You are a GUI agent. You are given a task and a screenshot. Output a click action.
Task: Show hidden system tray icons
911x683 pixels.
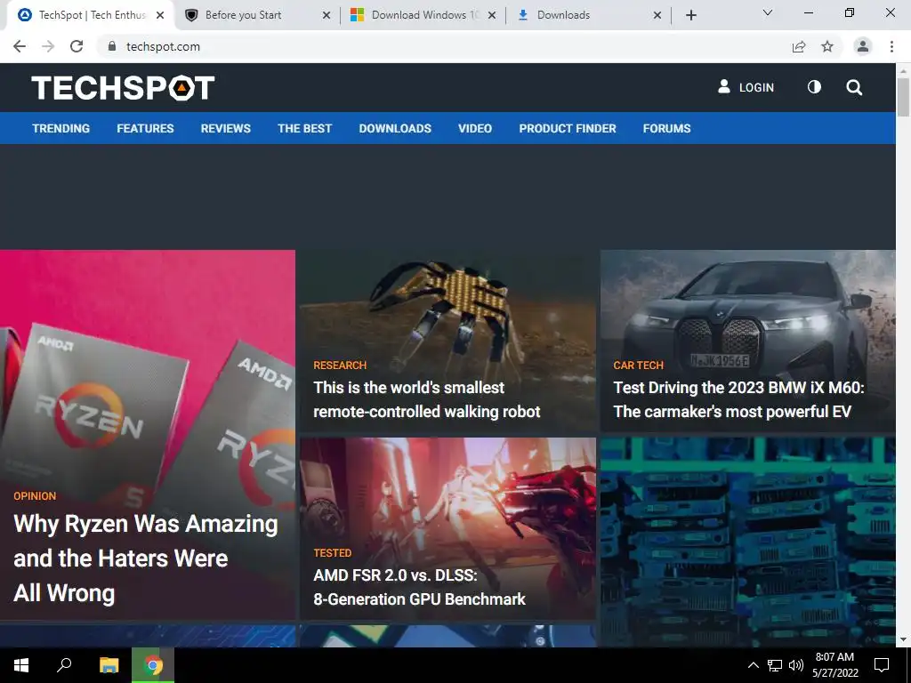pos(753,665)
